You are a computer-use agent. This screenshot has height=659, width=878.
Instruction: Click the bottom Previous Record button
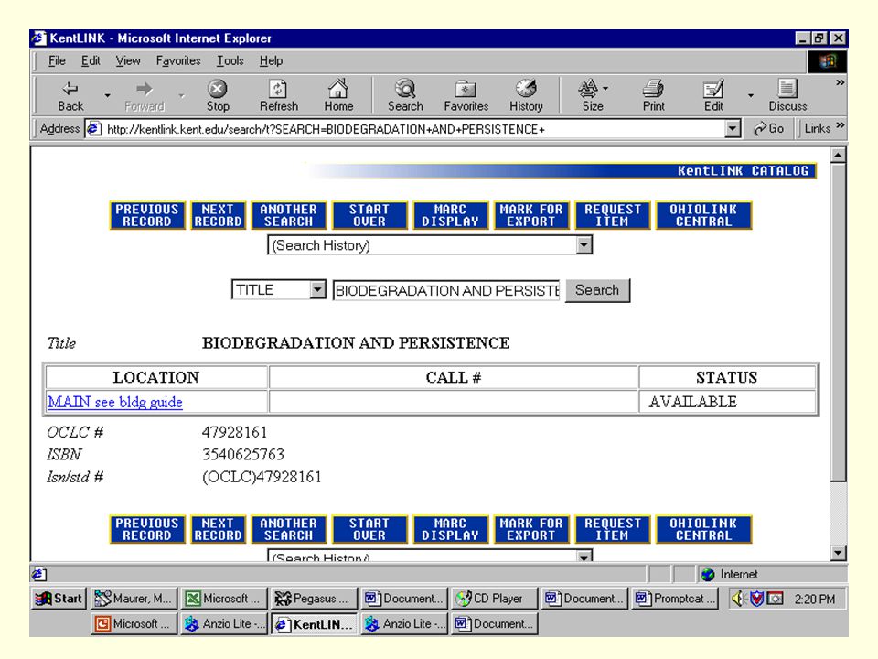146,529
